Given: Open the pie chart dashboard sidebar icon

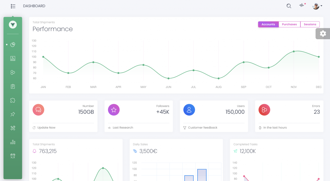Looking at the screenshot, I should pyautogui.click(x=13, y=45).
